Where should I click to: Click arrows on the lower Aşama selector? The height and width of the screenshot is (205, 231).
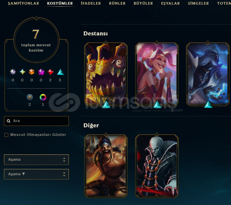[x=64, y=174]
